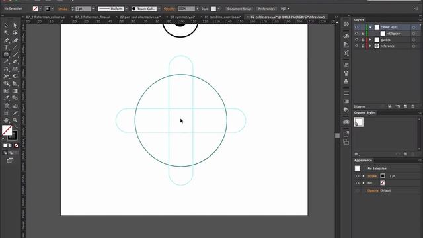
Task: Select the Mesh tool
Action: [6, 91]
